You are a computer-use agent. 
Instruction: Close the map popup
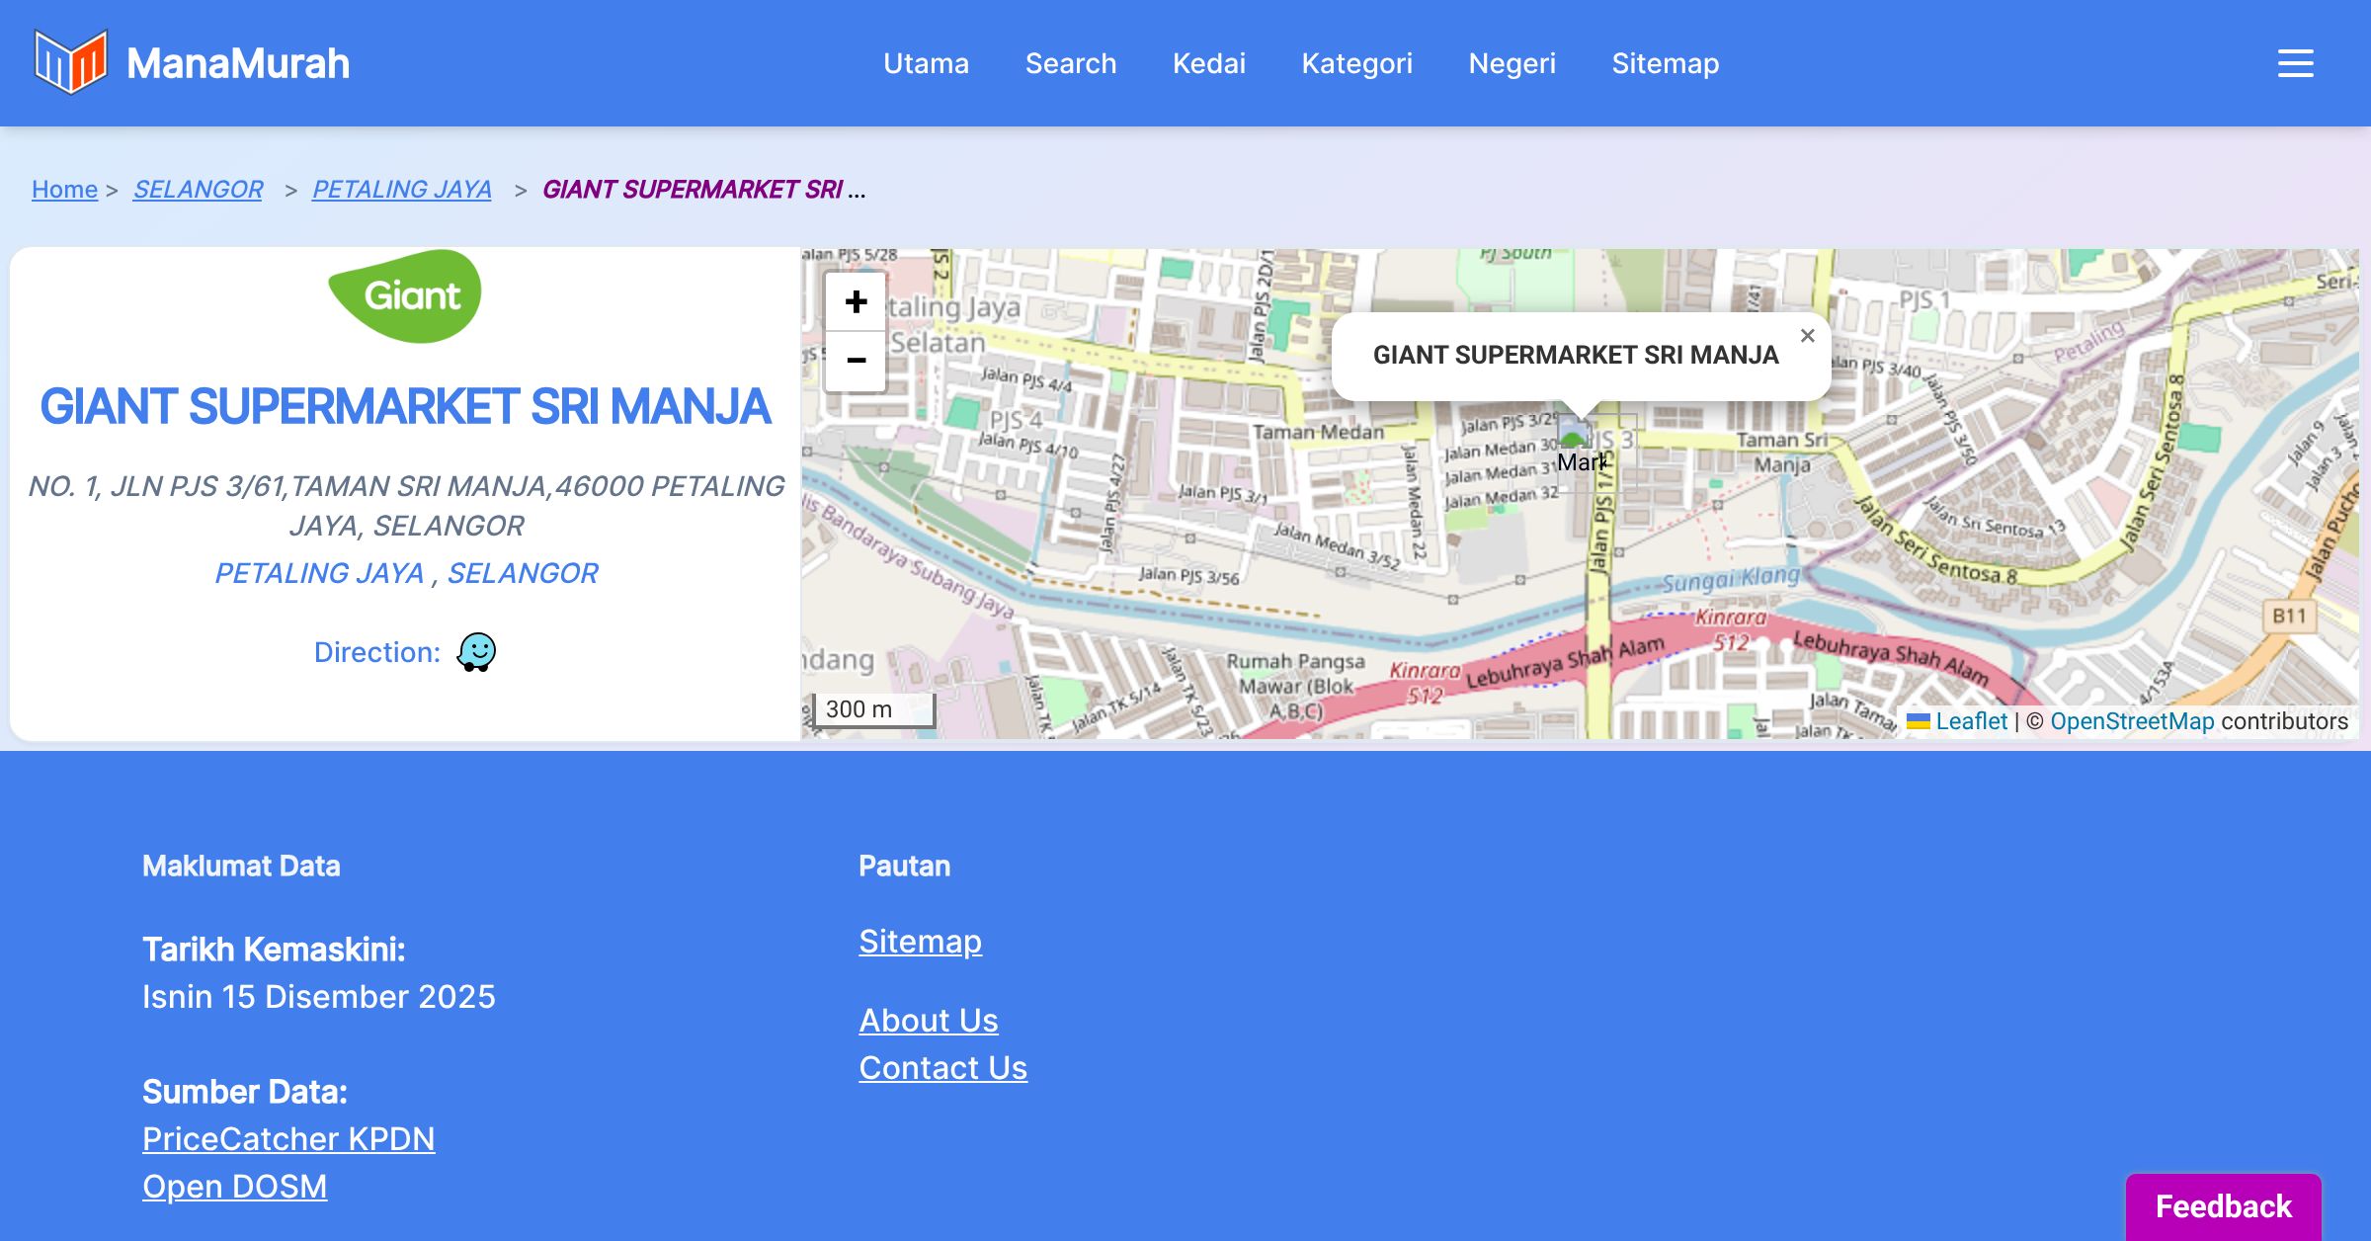click(1807, 336)
